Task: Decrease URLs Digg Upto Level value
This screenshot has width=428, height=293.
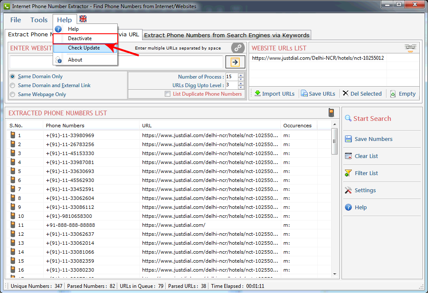Action: click(x=241, y=87)
